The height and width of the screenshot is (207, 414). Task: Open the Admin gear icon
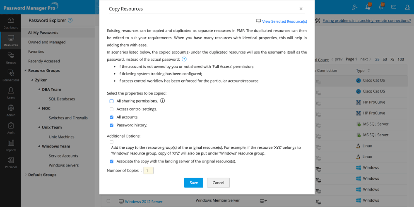click(11, 110)
